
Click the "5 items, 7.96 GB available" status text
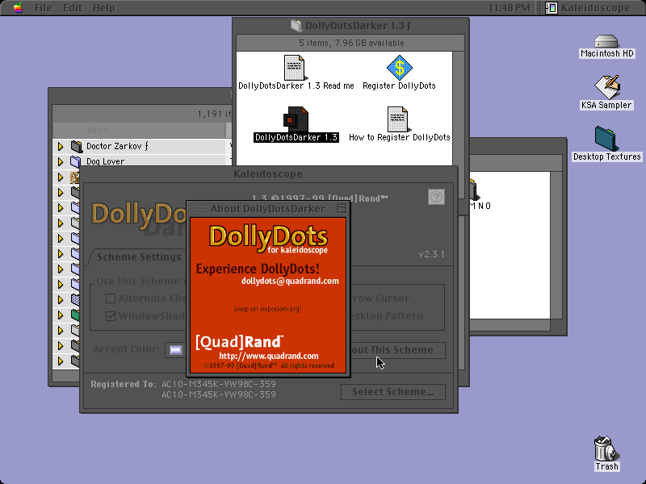351,43
